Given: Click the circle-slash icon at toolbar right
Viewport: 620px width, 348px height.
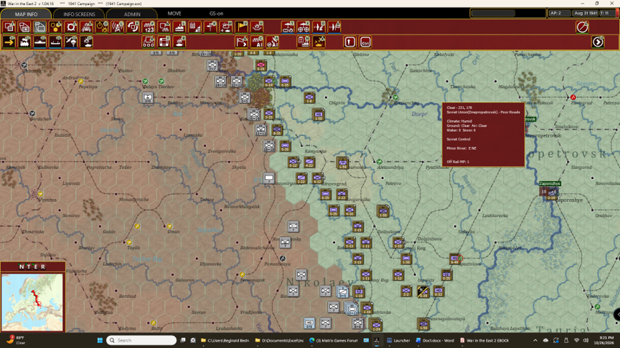Looking at the screenshot, I should pos(582,27).
